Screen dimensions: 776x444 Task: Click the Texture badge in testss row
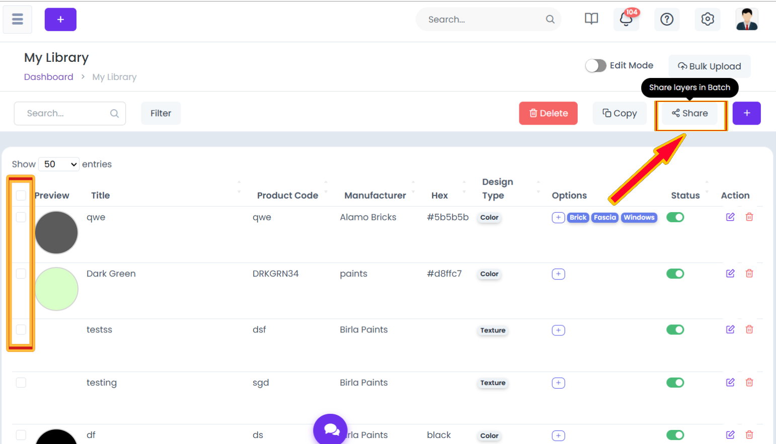[493, 330]
